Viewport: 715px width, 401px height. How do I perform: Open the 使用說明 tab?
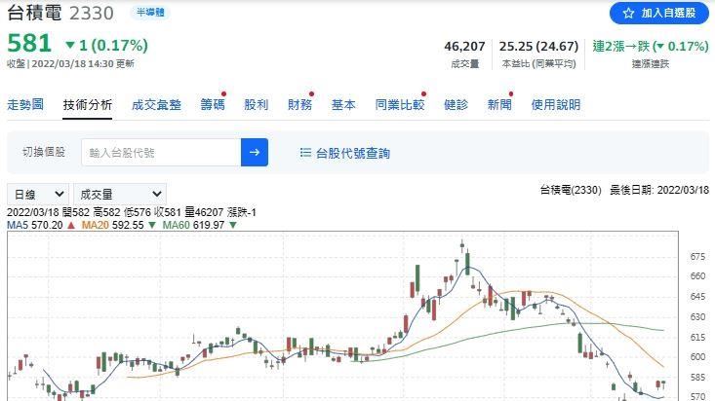(x=556, y=105)
